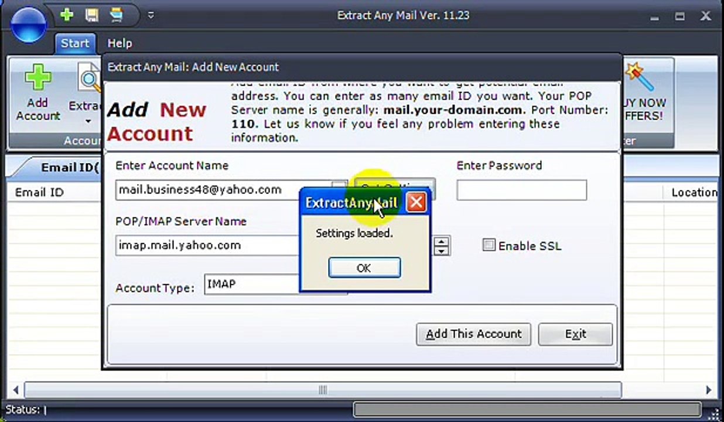The height and width of the screenshot is (422, 724).
Task: Click the save disk quick access icon
Action: [x=92, y=15]
